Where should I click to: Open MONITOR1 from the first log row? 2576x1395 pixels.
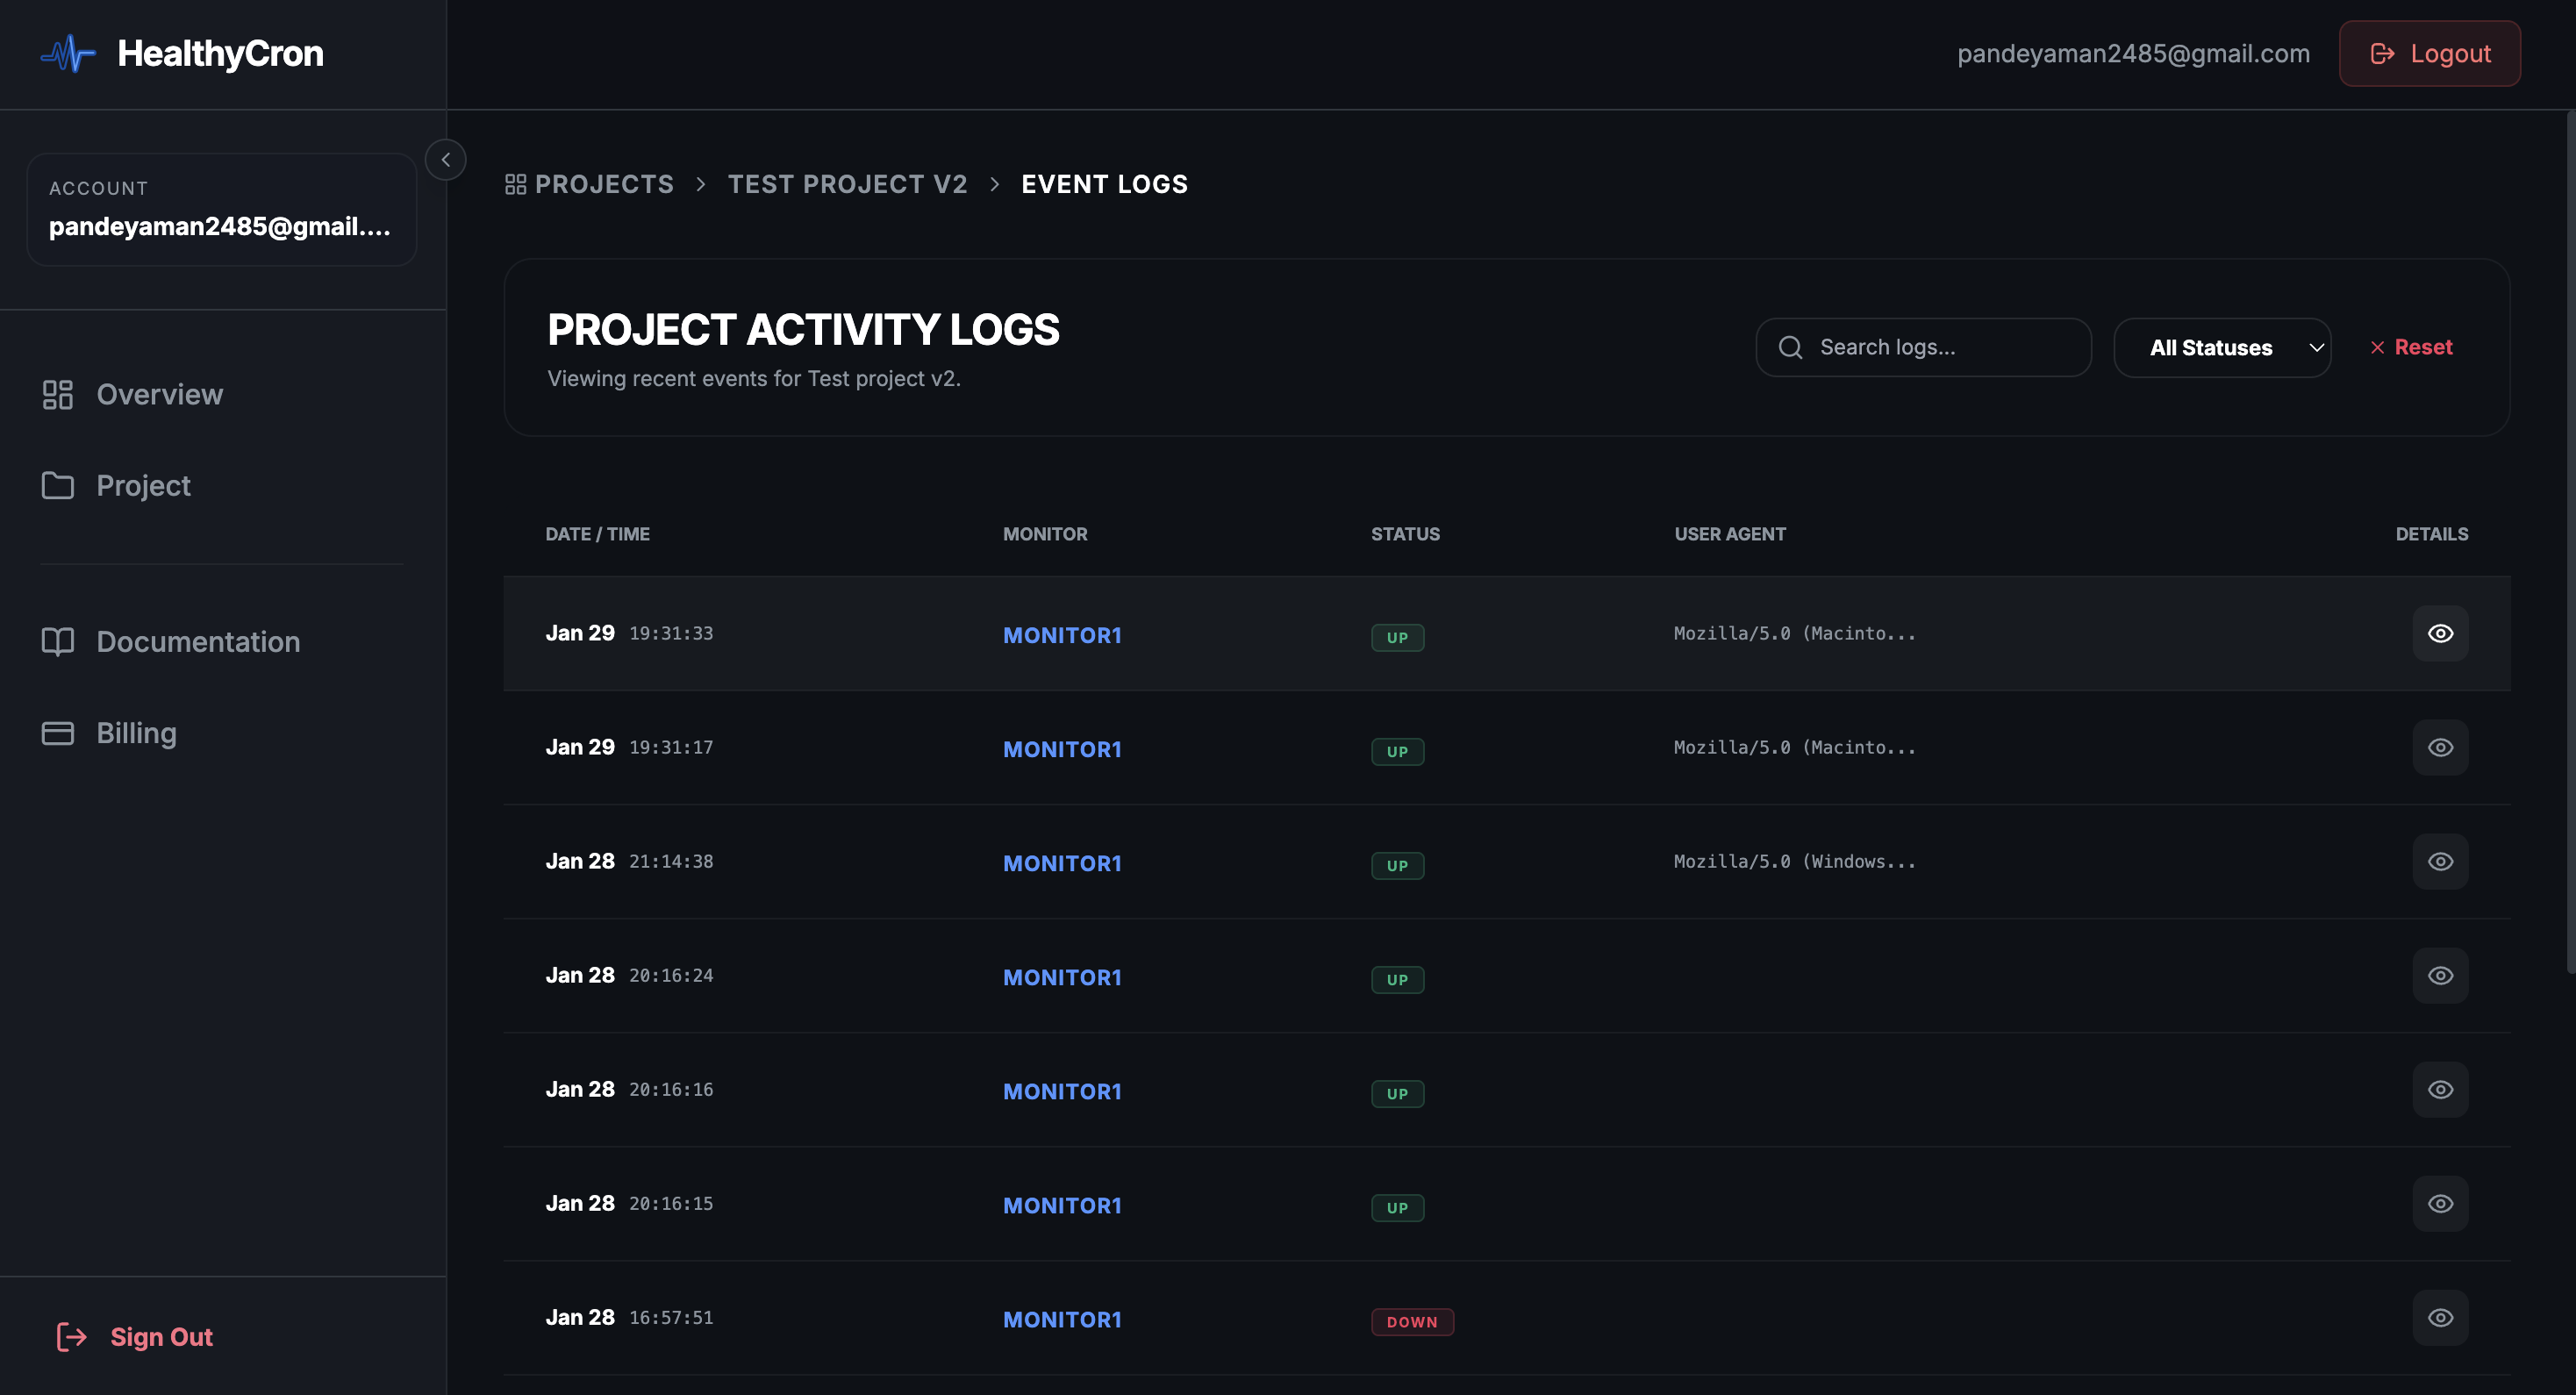click(1062, 634)
